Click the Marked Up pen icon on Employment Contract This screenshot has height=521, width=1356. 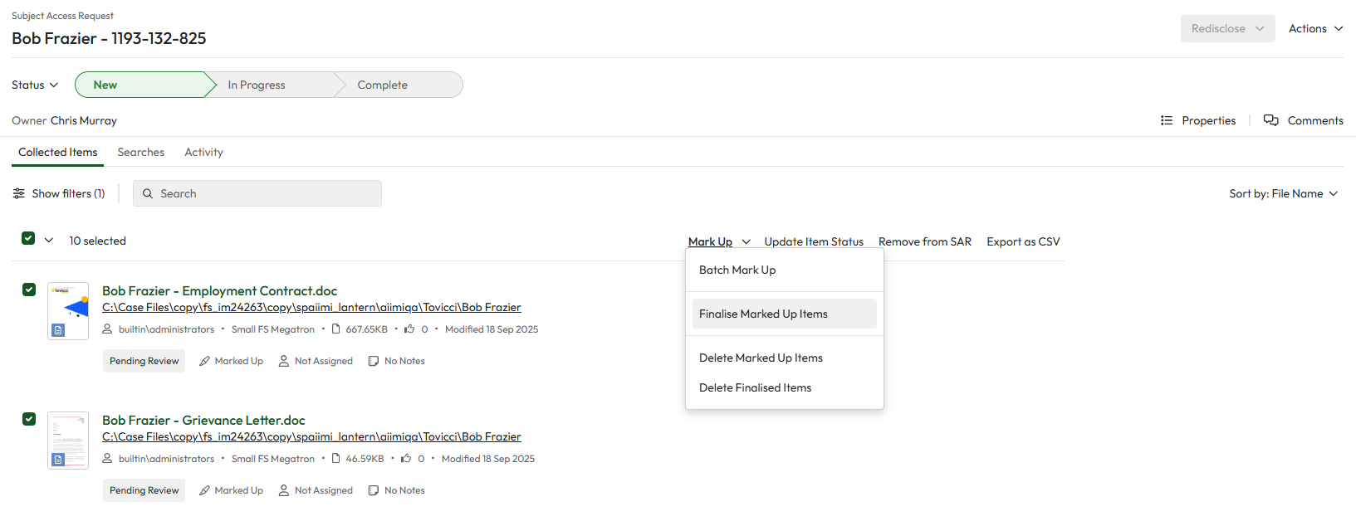(204, 361)
